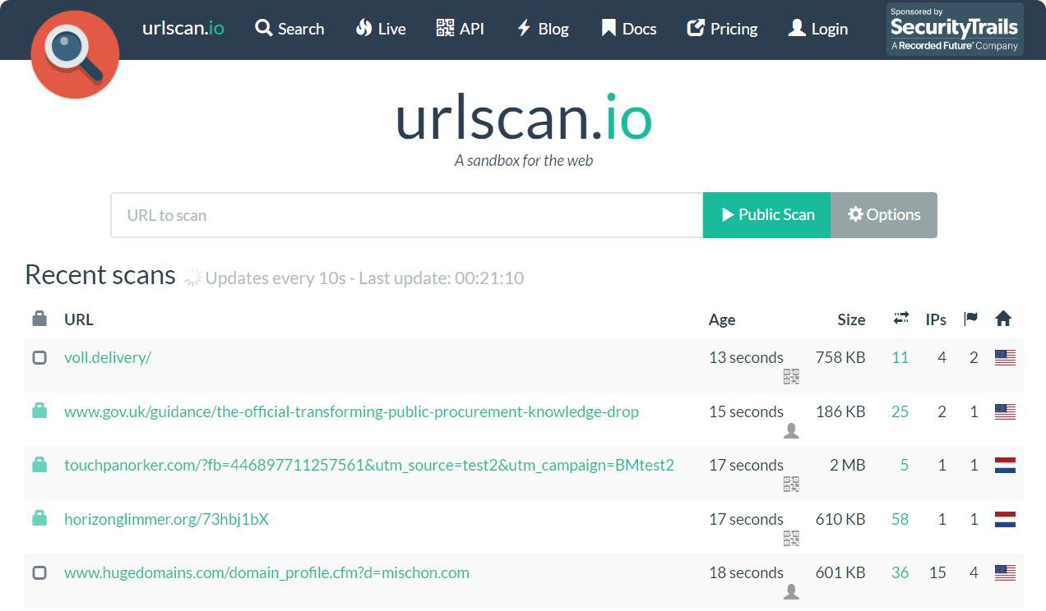Click the large urlscan.io title
This screenshot has height=611, width=1046.
point(524,118)
